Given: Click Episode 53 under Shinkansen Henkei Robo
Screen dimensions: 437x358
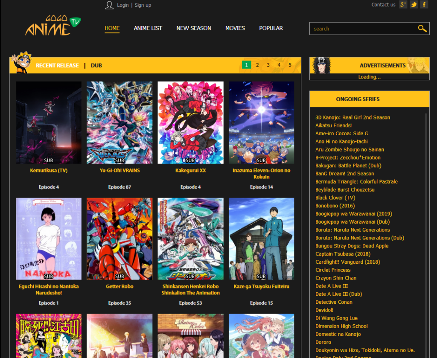Looking at the screenshot, I should click(191, 303).
